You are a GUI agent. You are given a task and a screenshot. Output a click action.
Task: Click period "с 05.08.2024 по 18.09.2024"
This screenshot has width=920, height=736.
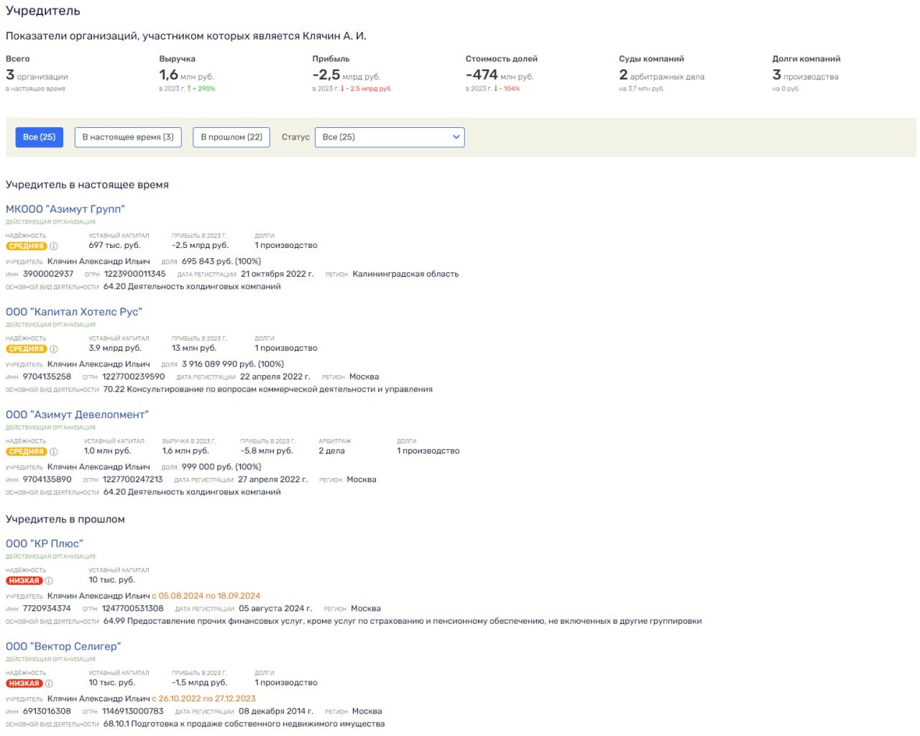[206, 596]
